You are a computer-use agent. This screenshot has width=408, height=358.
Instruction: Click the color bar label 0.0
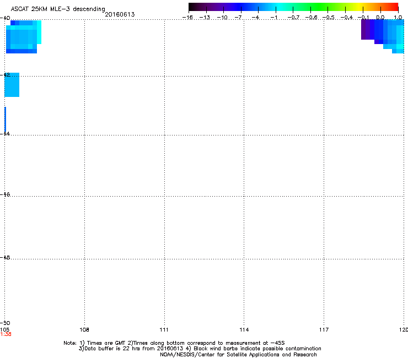[380, 18]
